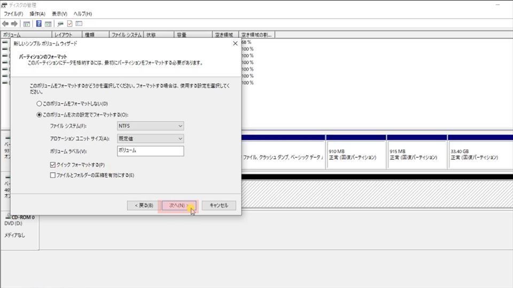Viewport: 513px width, 288px height.
Task: Click the rightmost toolbar settings list icon
Action: pos(79,24)
